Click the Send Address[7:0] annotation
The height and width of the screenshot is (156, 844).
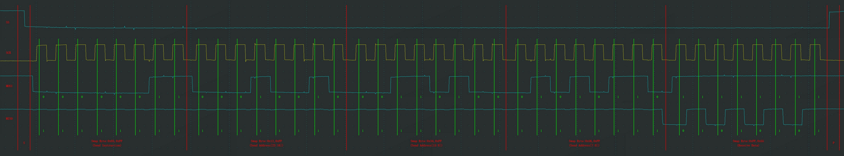coord(584,145)
